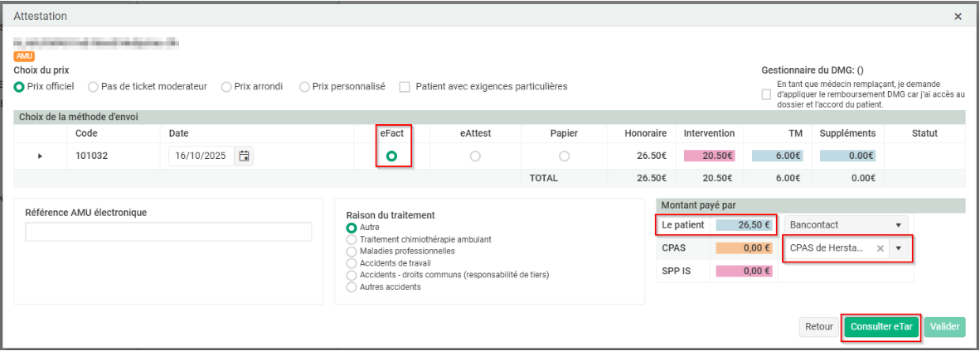Open the calendar date picker icon
The width and height of the screenshot is (980, 351).
244,156
